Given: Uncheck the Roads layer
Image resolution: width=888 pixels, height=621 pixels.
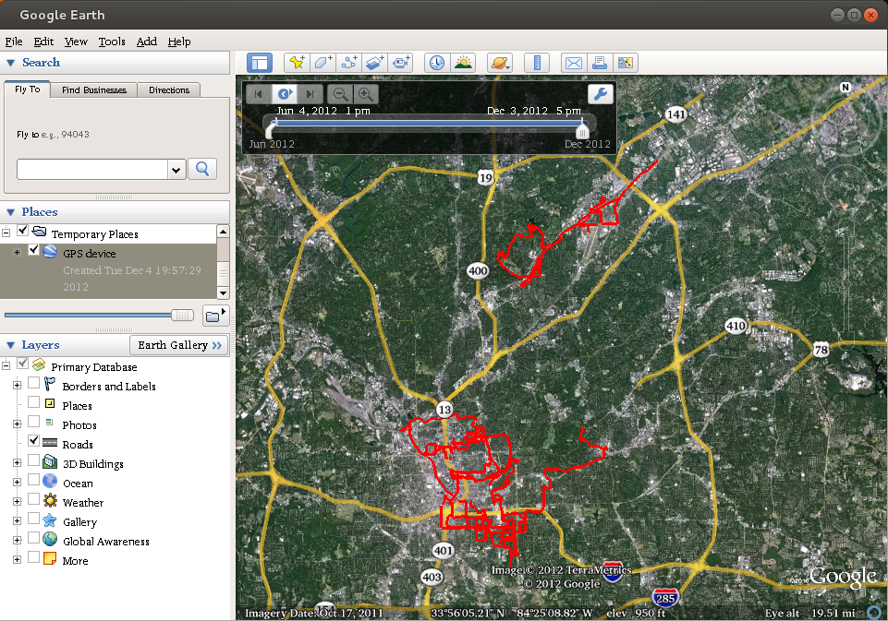Looking at the screenshot, I should coord(34,444).
